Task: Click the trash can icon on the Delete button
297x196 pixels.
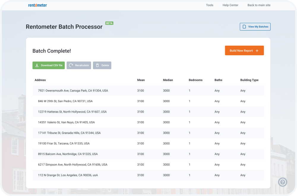Action: pyautogui.click(x=97, y=65)
